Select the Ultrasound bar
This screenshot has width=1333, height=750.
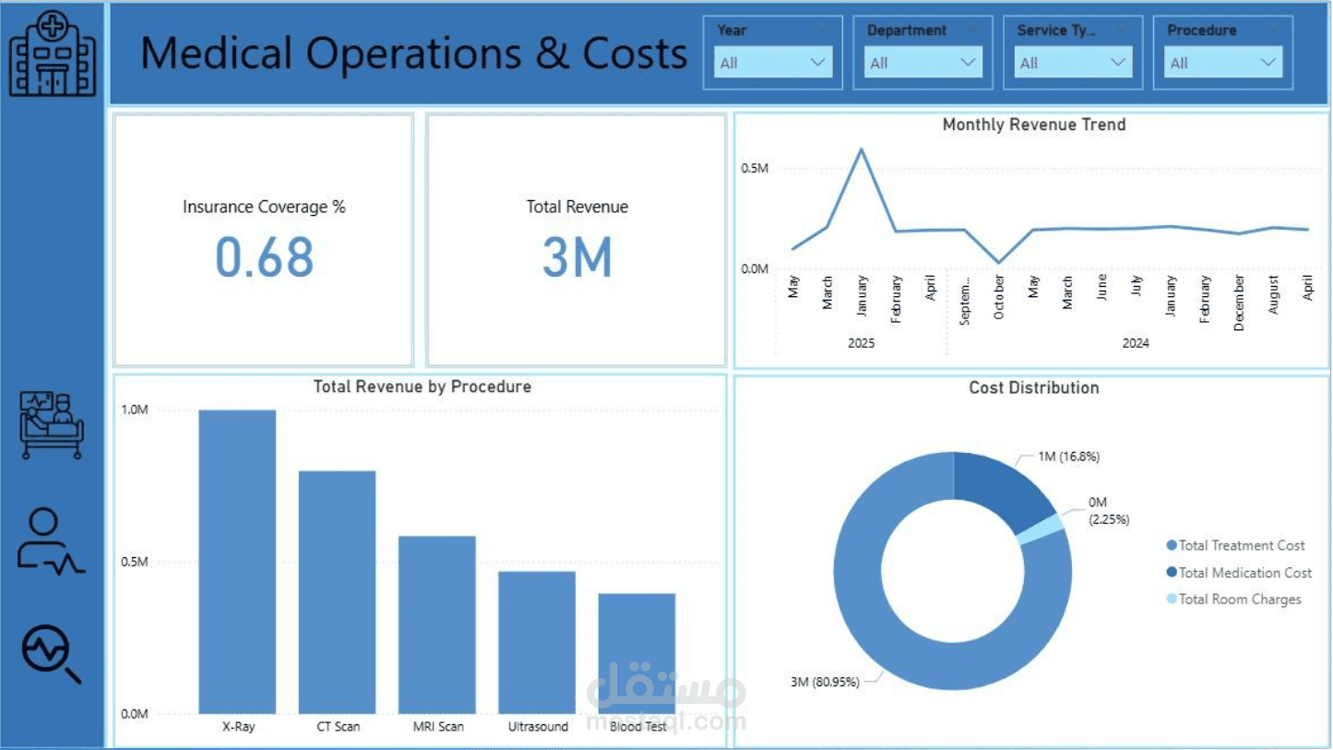coord(537,642)
